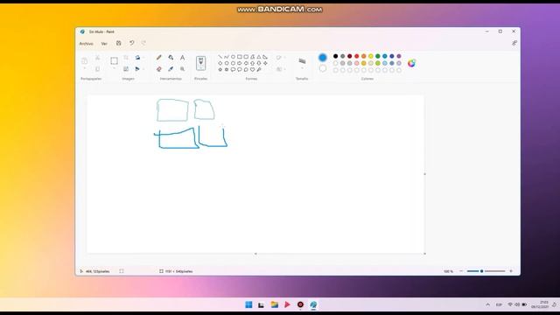Expand the Flip options dropdown arrow
This screenshot has width=560, height=315.
point(143,69)
